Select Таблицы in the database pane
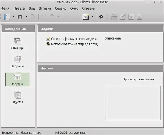The height and width of the screenshot is (135, 164). tap(17, 44)
